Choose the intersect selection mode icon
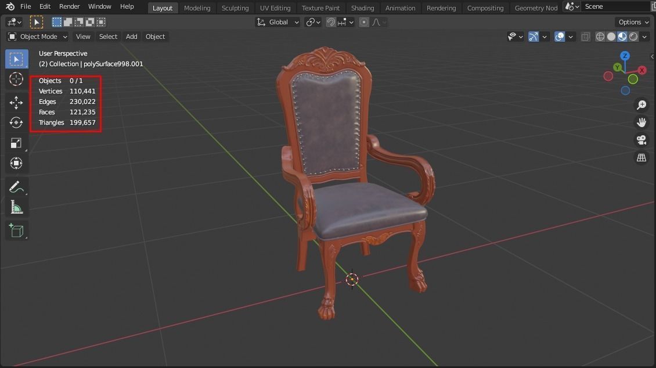The height and width of the screenshot is (368, 656). [101, 22]
